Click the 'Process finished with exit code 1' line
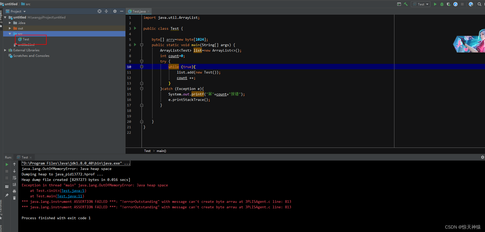 [56, 218]
